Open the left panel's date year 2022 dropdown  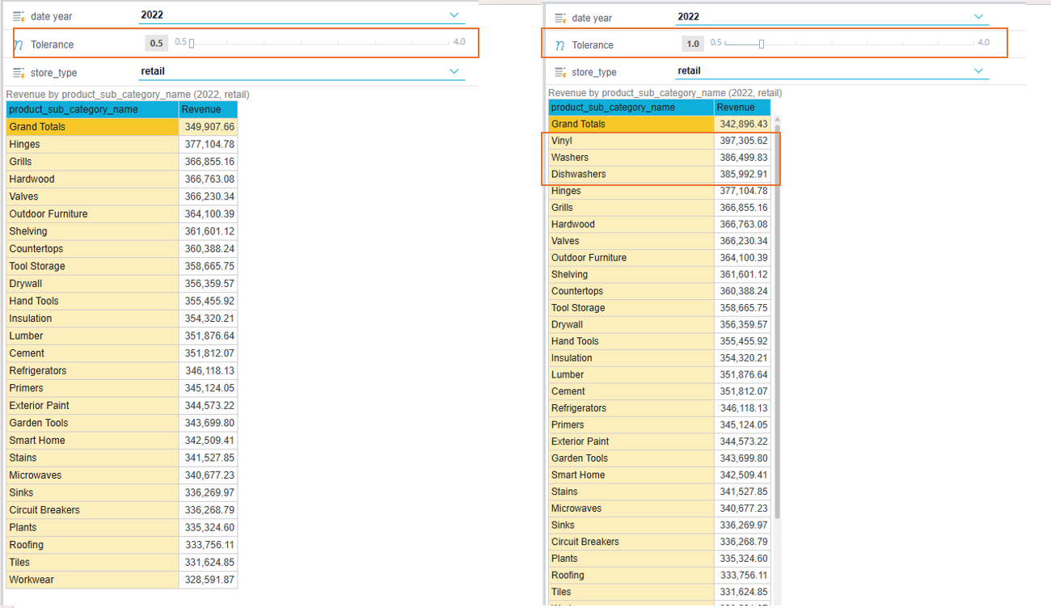pos(454,15)
